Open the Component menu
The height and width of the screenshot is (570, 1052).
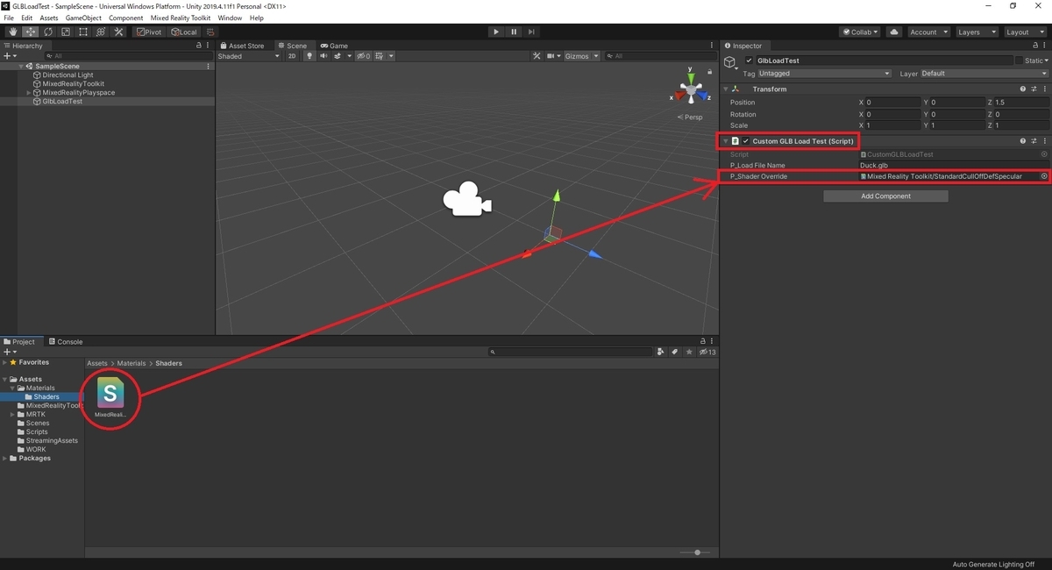tap(125, 18)
